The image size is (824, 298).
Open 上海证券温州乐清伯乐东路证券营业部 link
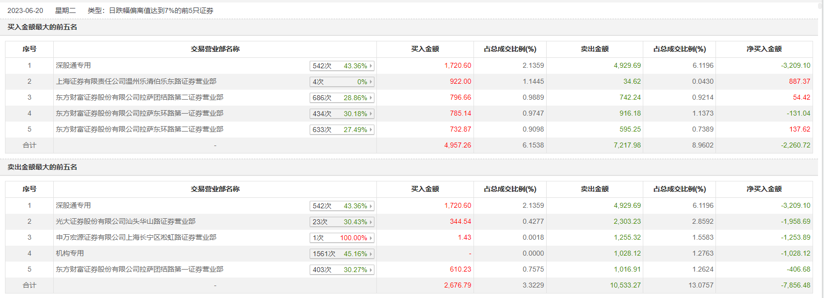(136, 81)
